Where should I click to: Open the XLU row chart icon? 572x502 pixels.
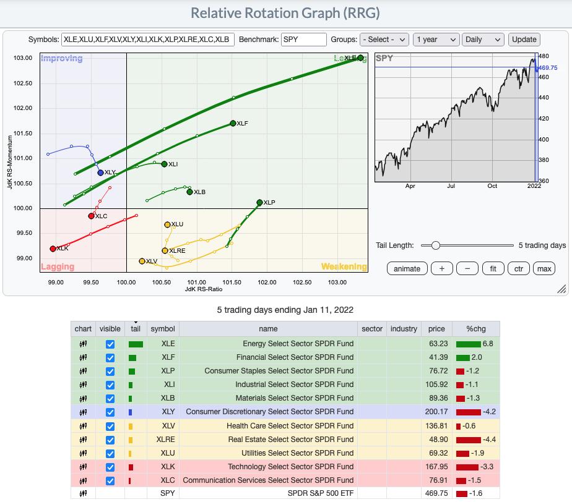[83, 453]
